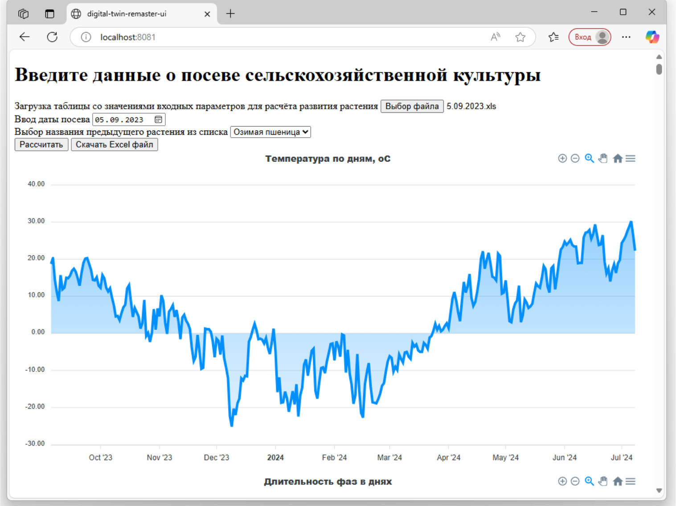
Task: Expand the Озимая пшеница dropdown
Action: (270, 132)
